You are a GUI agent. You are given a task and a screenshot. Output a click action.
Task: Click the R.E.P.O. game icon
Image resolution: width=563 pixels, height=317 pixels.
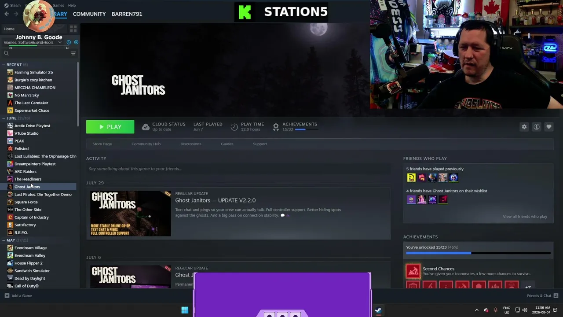pos(10,232)
